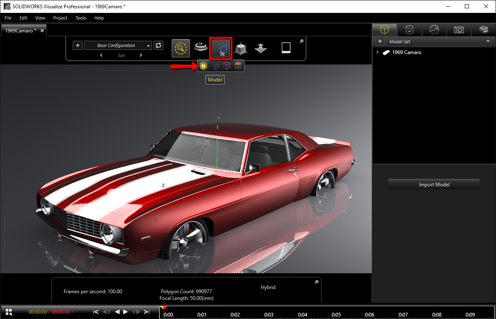Switch to the 1969Camaro project tab
Viewport: 496px width, 319px height.
click(20, 31)
